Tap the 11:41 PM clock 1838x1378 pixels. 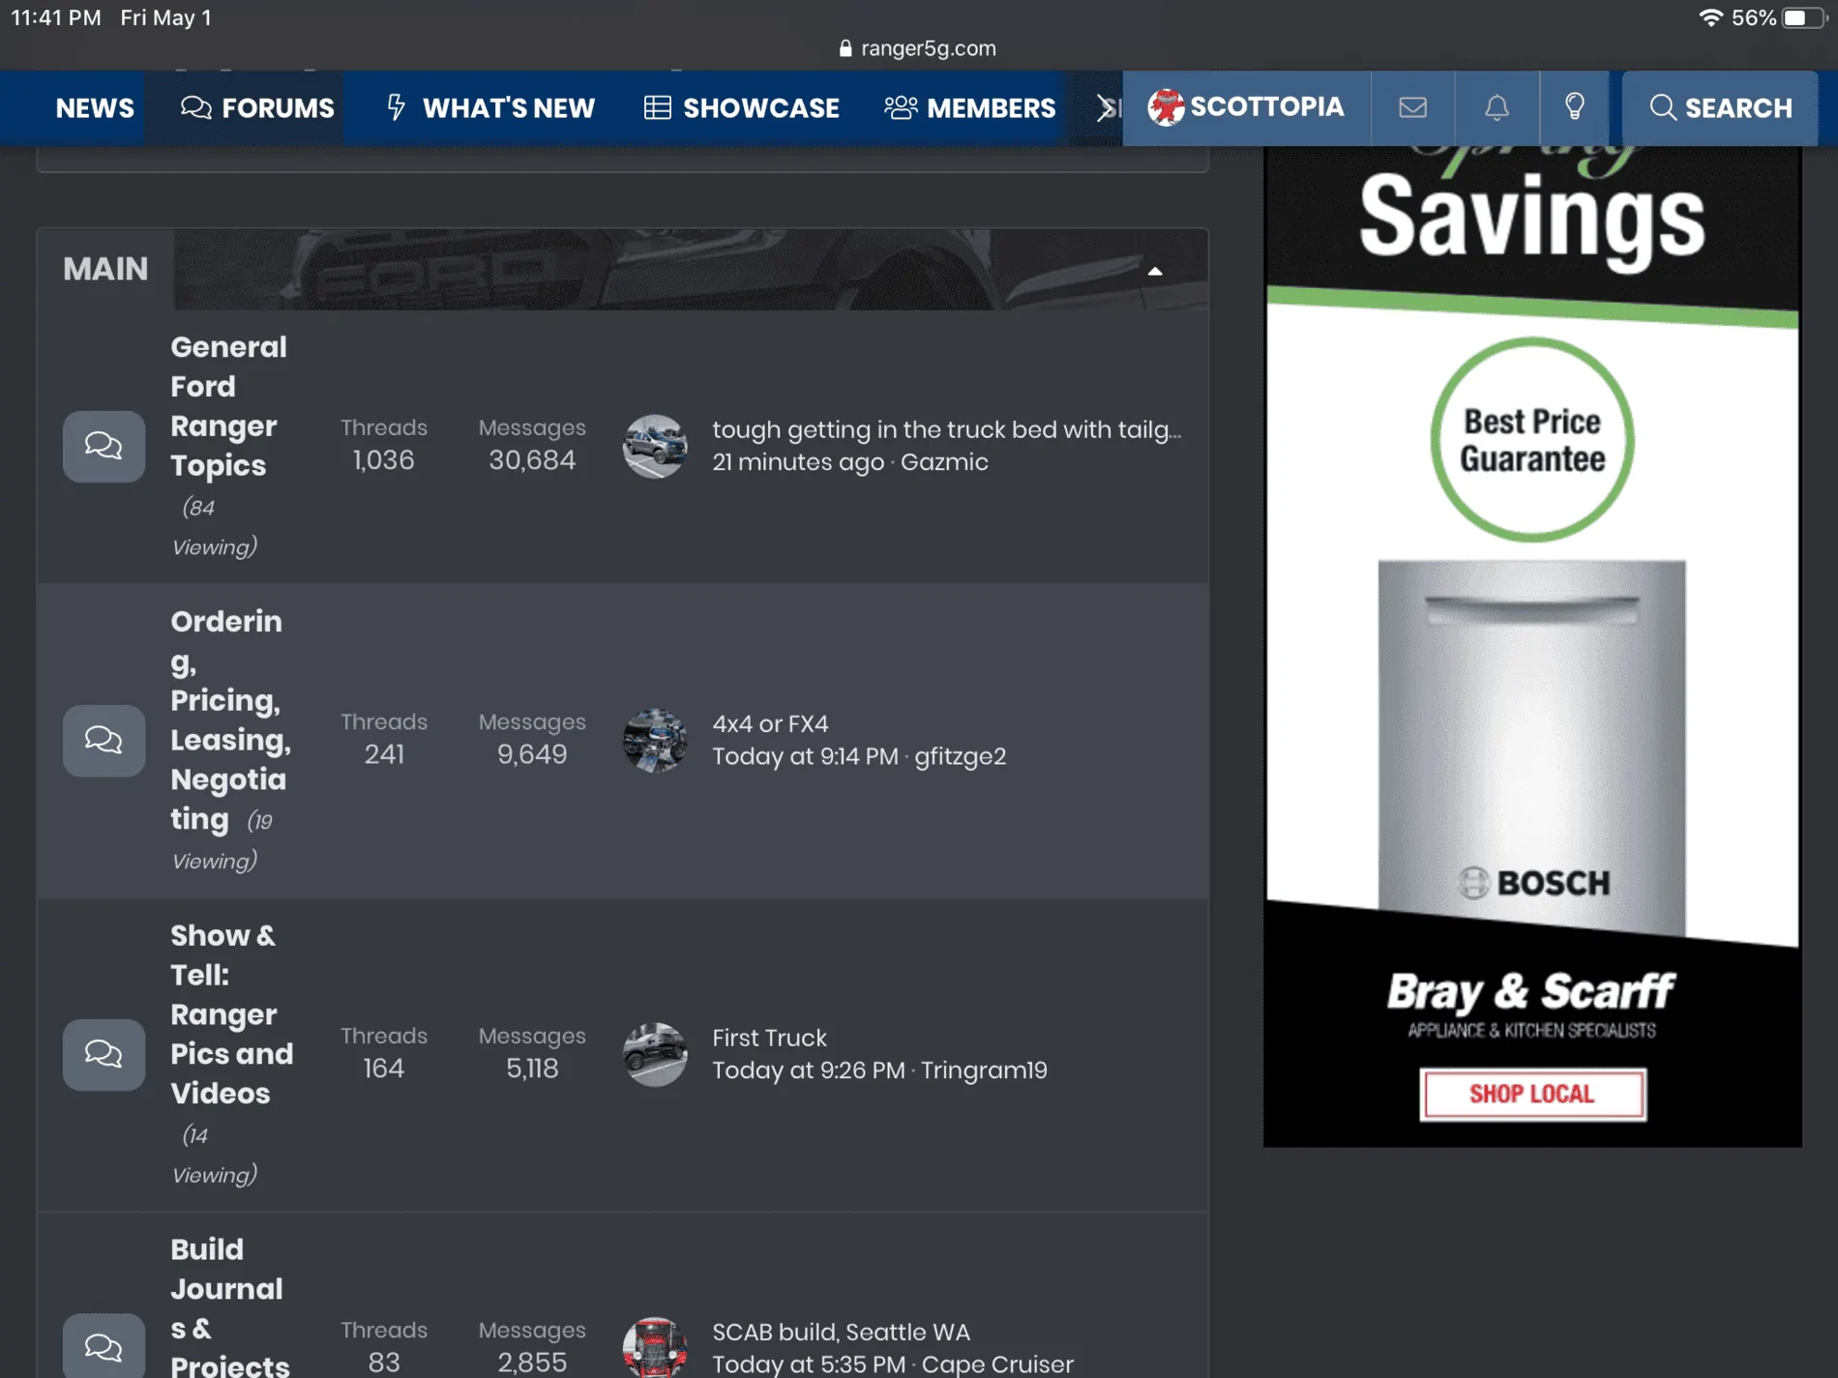[x=56, y=18]
